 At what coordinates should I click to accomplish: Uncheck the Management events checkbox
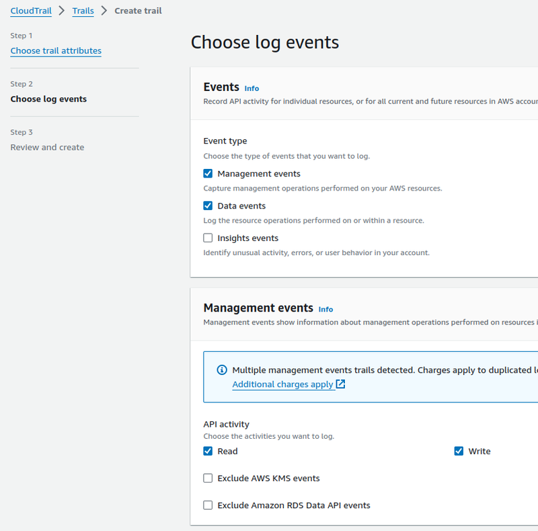(208, 174)
